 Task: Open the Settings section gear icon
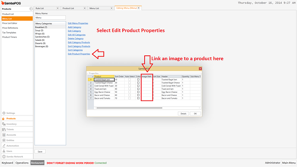click(4, 113)
